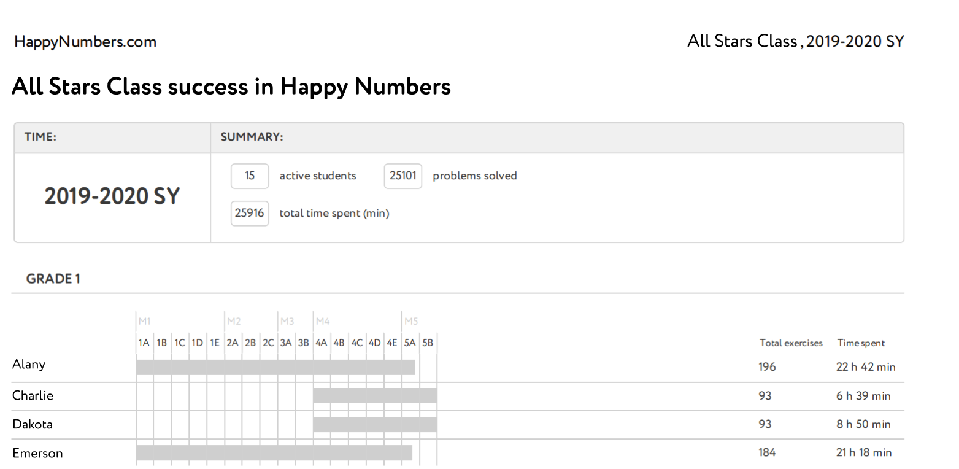The height and width of the screenshot is (469, 959).
Task: Click Alany's 22 h 42 min value
Action: click(865, 367)
